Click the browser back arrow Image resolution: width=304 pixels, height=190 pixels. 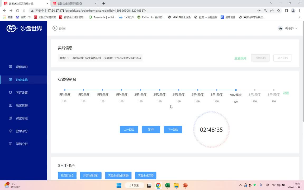point(4,11)
